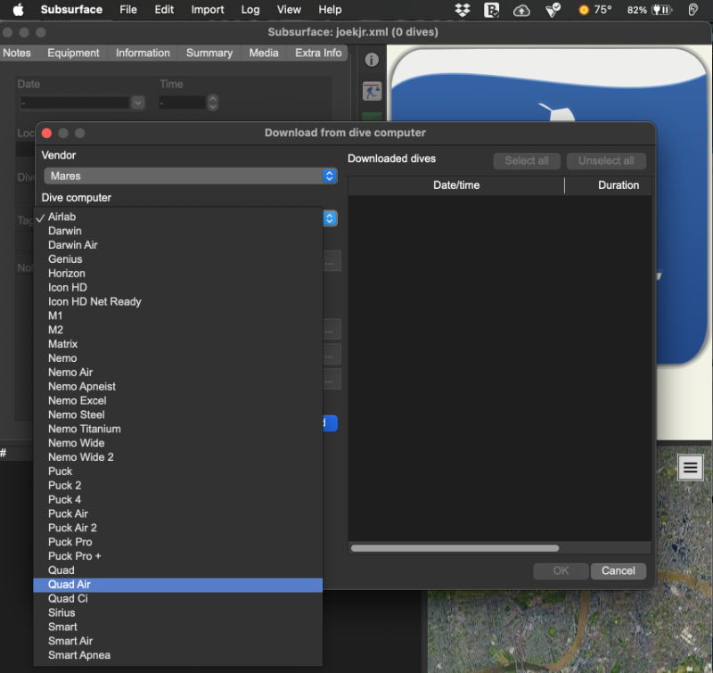Viewport: 713px width, 673px height.
Task: Click the diver ascent toolbar icon
Action: [x=372, y=92]
